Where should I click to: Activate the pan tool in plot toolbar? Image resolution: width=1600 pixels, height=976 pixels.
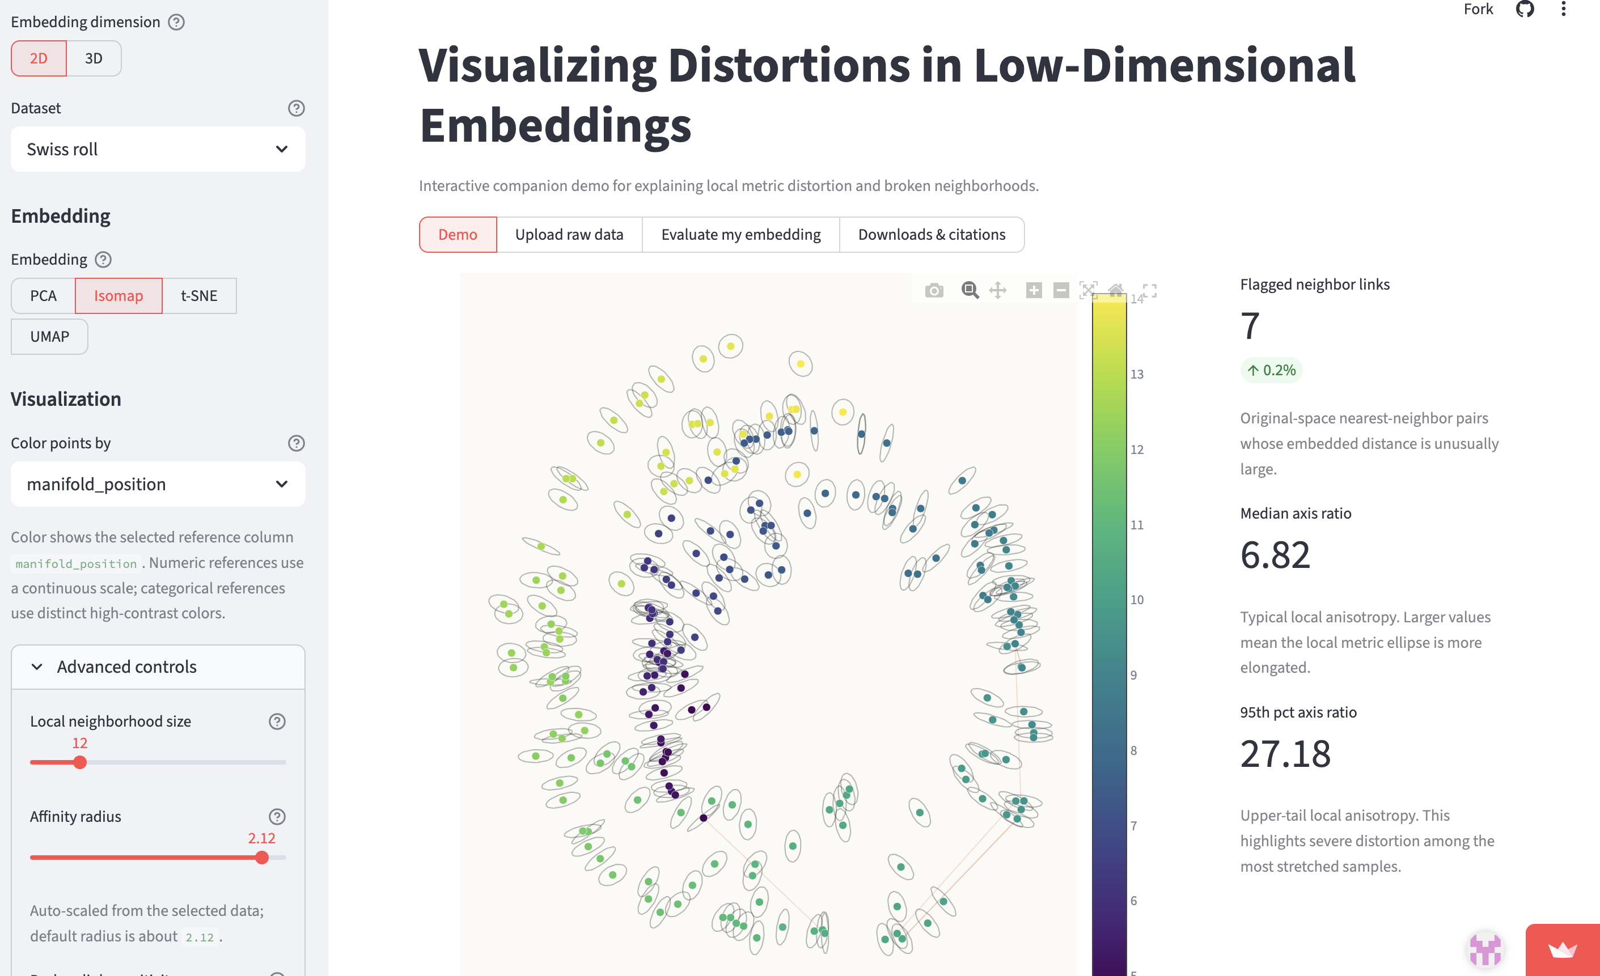point(997,290)
